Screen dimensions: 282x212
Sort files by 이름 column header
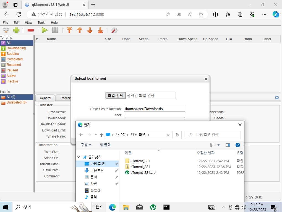click(128, 153)
